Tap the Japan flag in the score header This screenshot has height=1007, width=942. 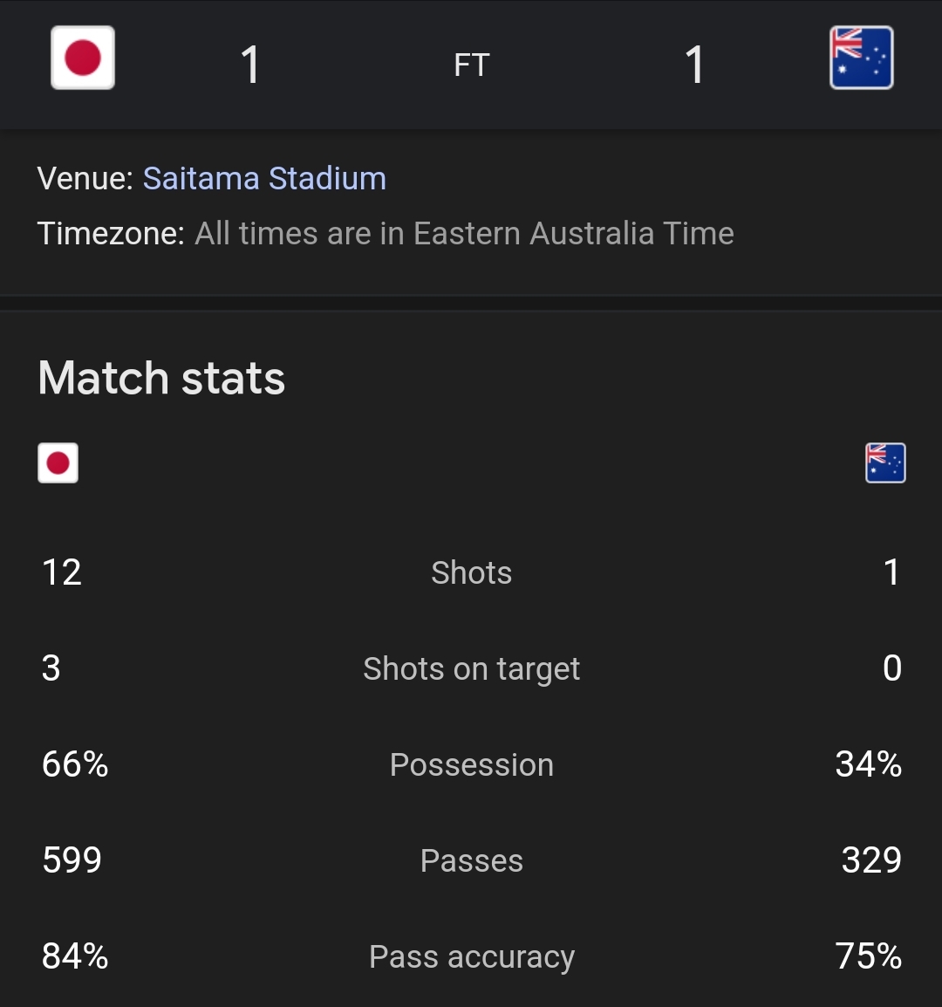click(x=83, y=58)
